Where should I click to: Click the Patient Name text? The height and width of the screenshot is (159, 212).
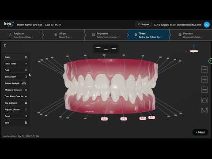click(30, 25)
